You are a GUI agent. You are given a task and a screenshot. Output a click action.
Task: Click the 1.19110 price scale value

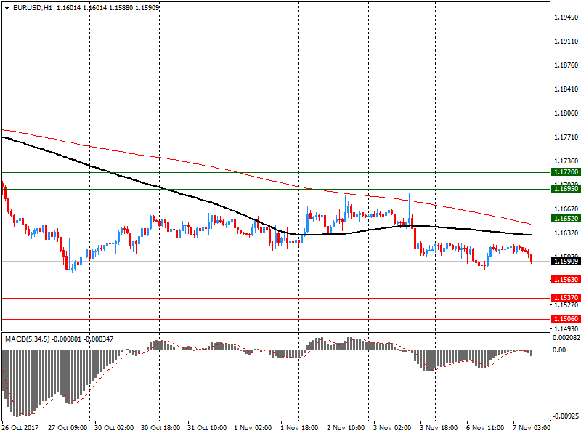[x=566, y=41]
